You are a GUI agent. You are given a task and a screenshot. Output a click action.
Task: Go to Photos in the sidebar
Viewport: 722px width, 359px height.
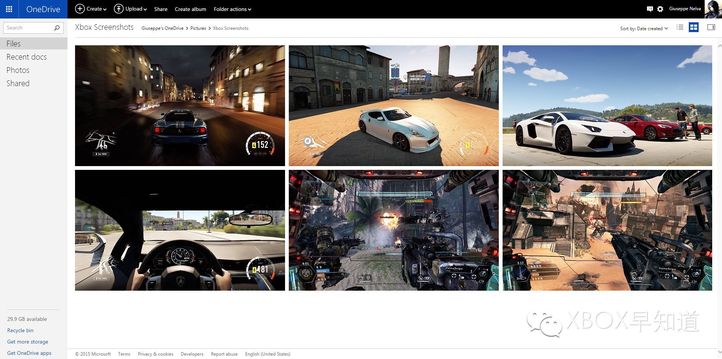point(18,70)
